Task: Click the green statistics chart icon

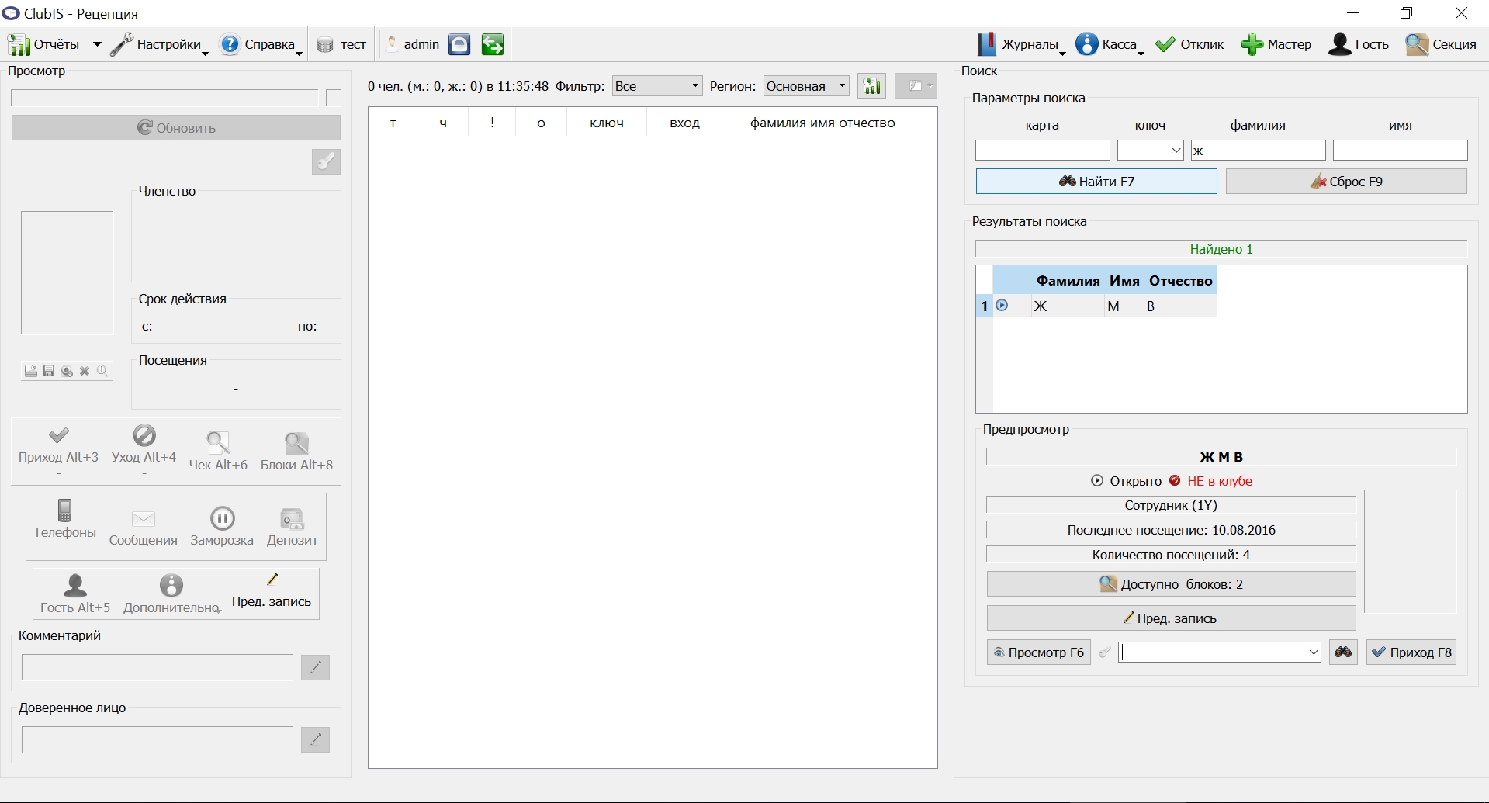Action: click(x=872, y=86)
